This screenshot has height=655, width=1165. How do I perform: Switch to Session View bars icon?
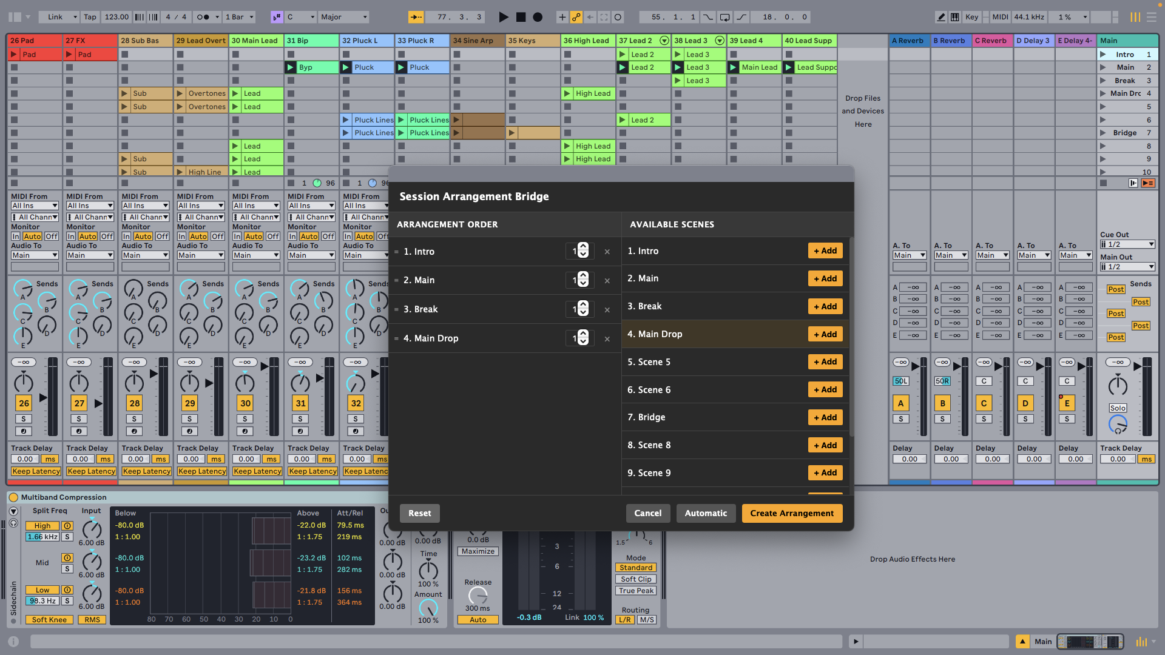[x=1135, y=17]
